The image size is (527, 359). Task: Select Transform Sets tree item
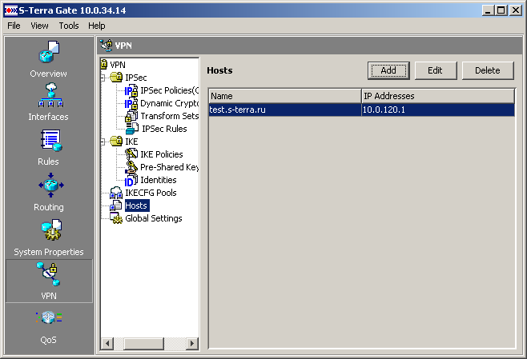point(170,116)
